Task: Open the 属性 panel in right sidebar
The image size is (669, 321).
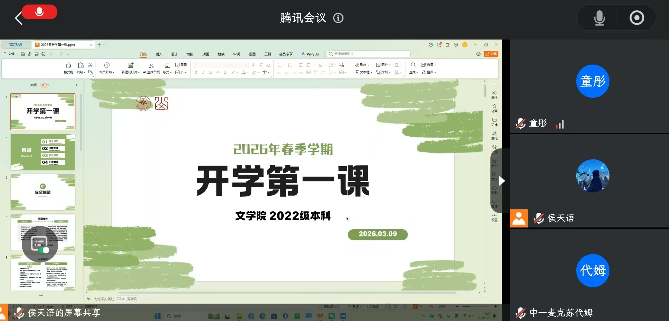Action: (494, 94)
